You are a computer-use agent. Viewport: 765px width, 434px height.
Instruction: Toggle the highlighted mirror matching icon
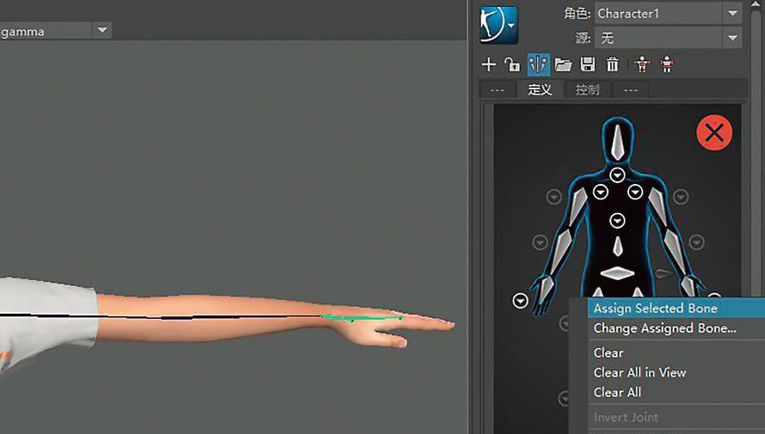(538, 64)
